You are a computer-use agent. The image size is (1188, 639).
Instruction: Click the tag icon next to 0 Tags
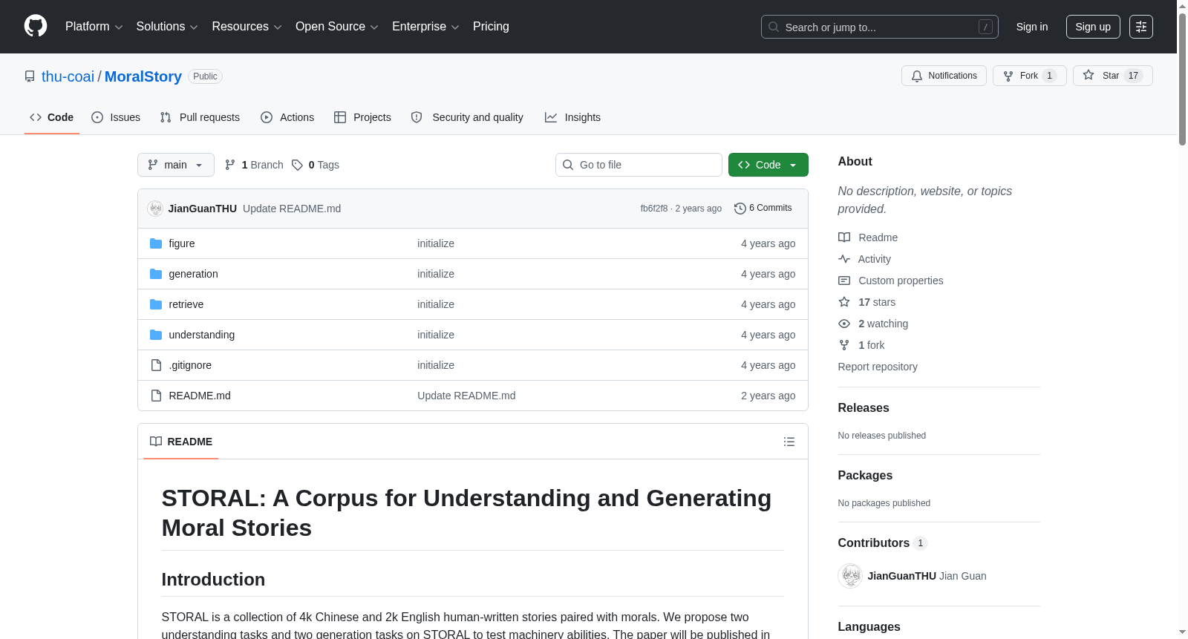pyautogui.click(x=297, y=165)
